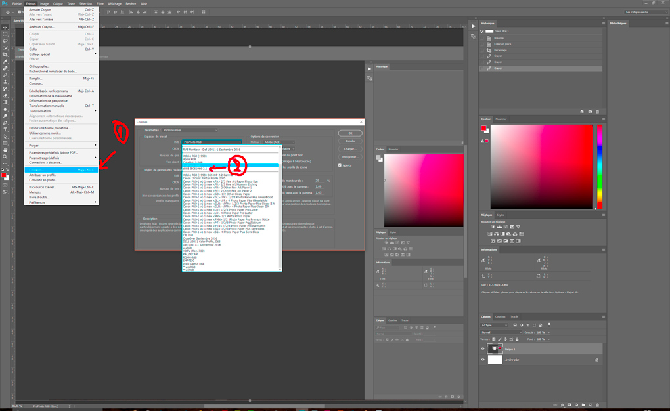Click trash icon in Historique panel
The width and height of the screenshot is (670, 411).
coord(597,112)
